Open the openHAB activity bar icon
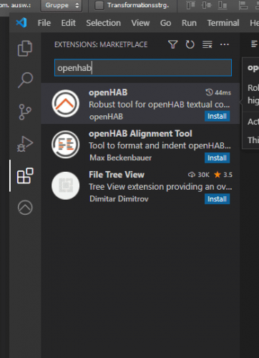Image resolution: width=259 pixels, height=358 pixels. tap(25, 208)
